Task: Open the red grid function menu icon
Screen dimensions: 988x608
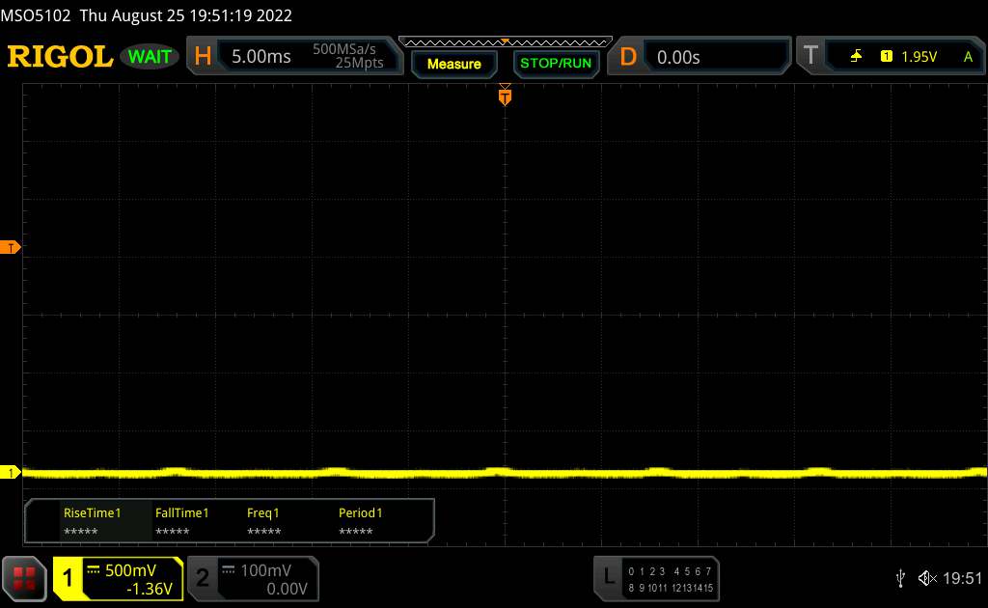Action: 25,578
